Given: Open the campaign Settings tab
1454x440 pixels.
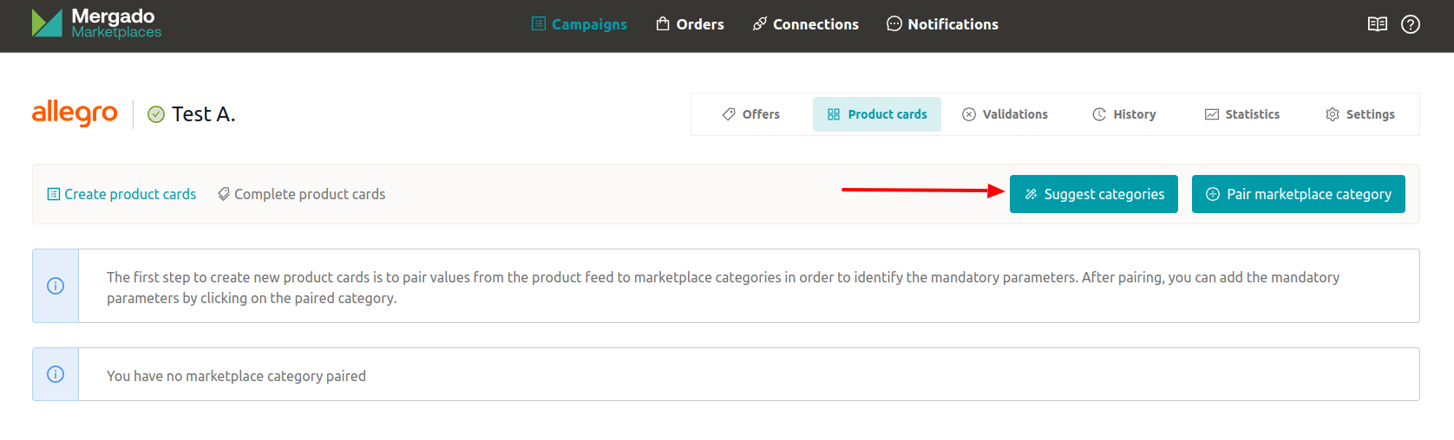Looking at the screenshot, I should coord(1360,114).
